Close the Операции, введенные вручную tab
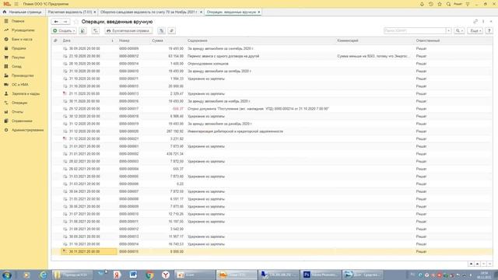Image resolution: width=498 pixels, height=280 pixels. (259, 12)
